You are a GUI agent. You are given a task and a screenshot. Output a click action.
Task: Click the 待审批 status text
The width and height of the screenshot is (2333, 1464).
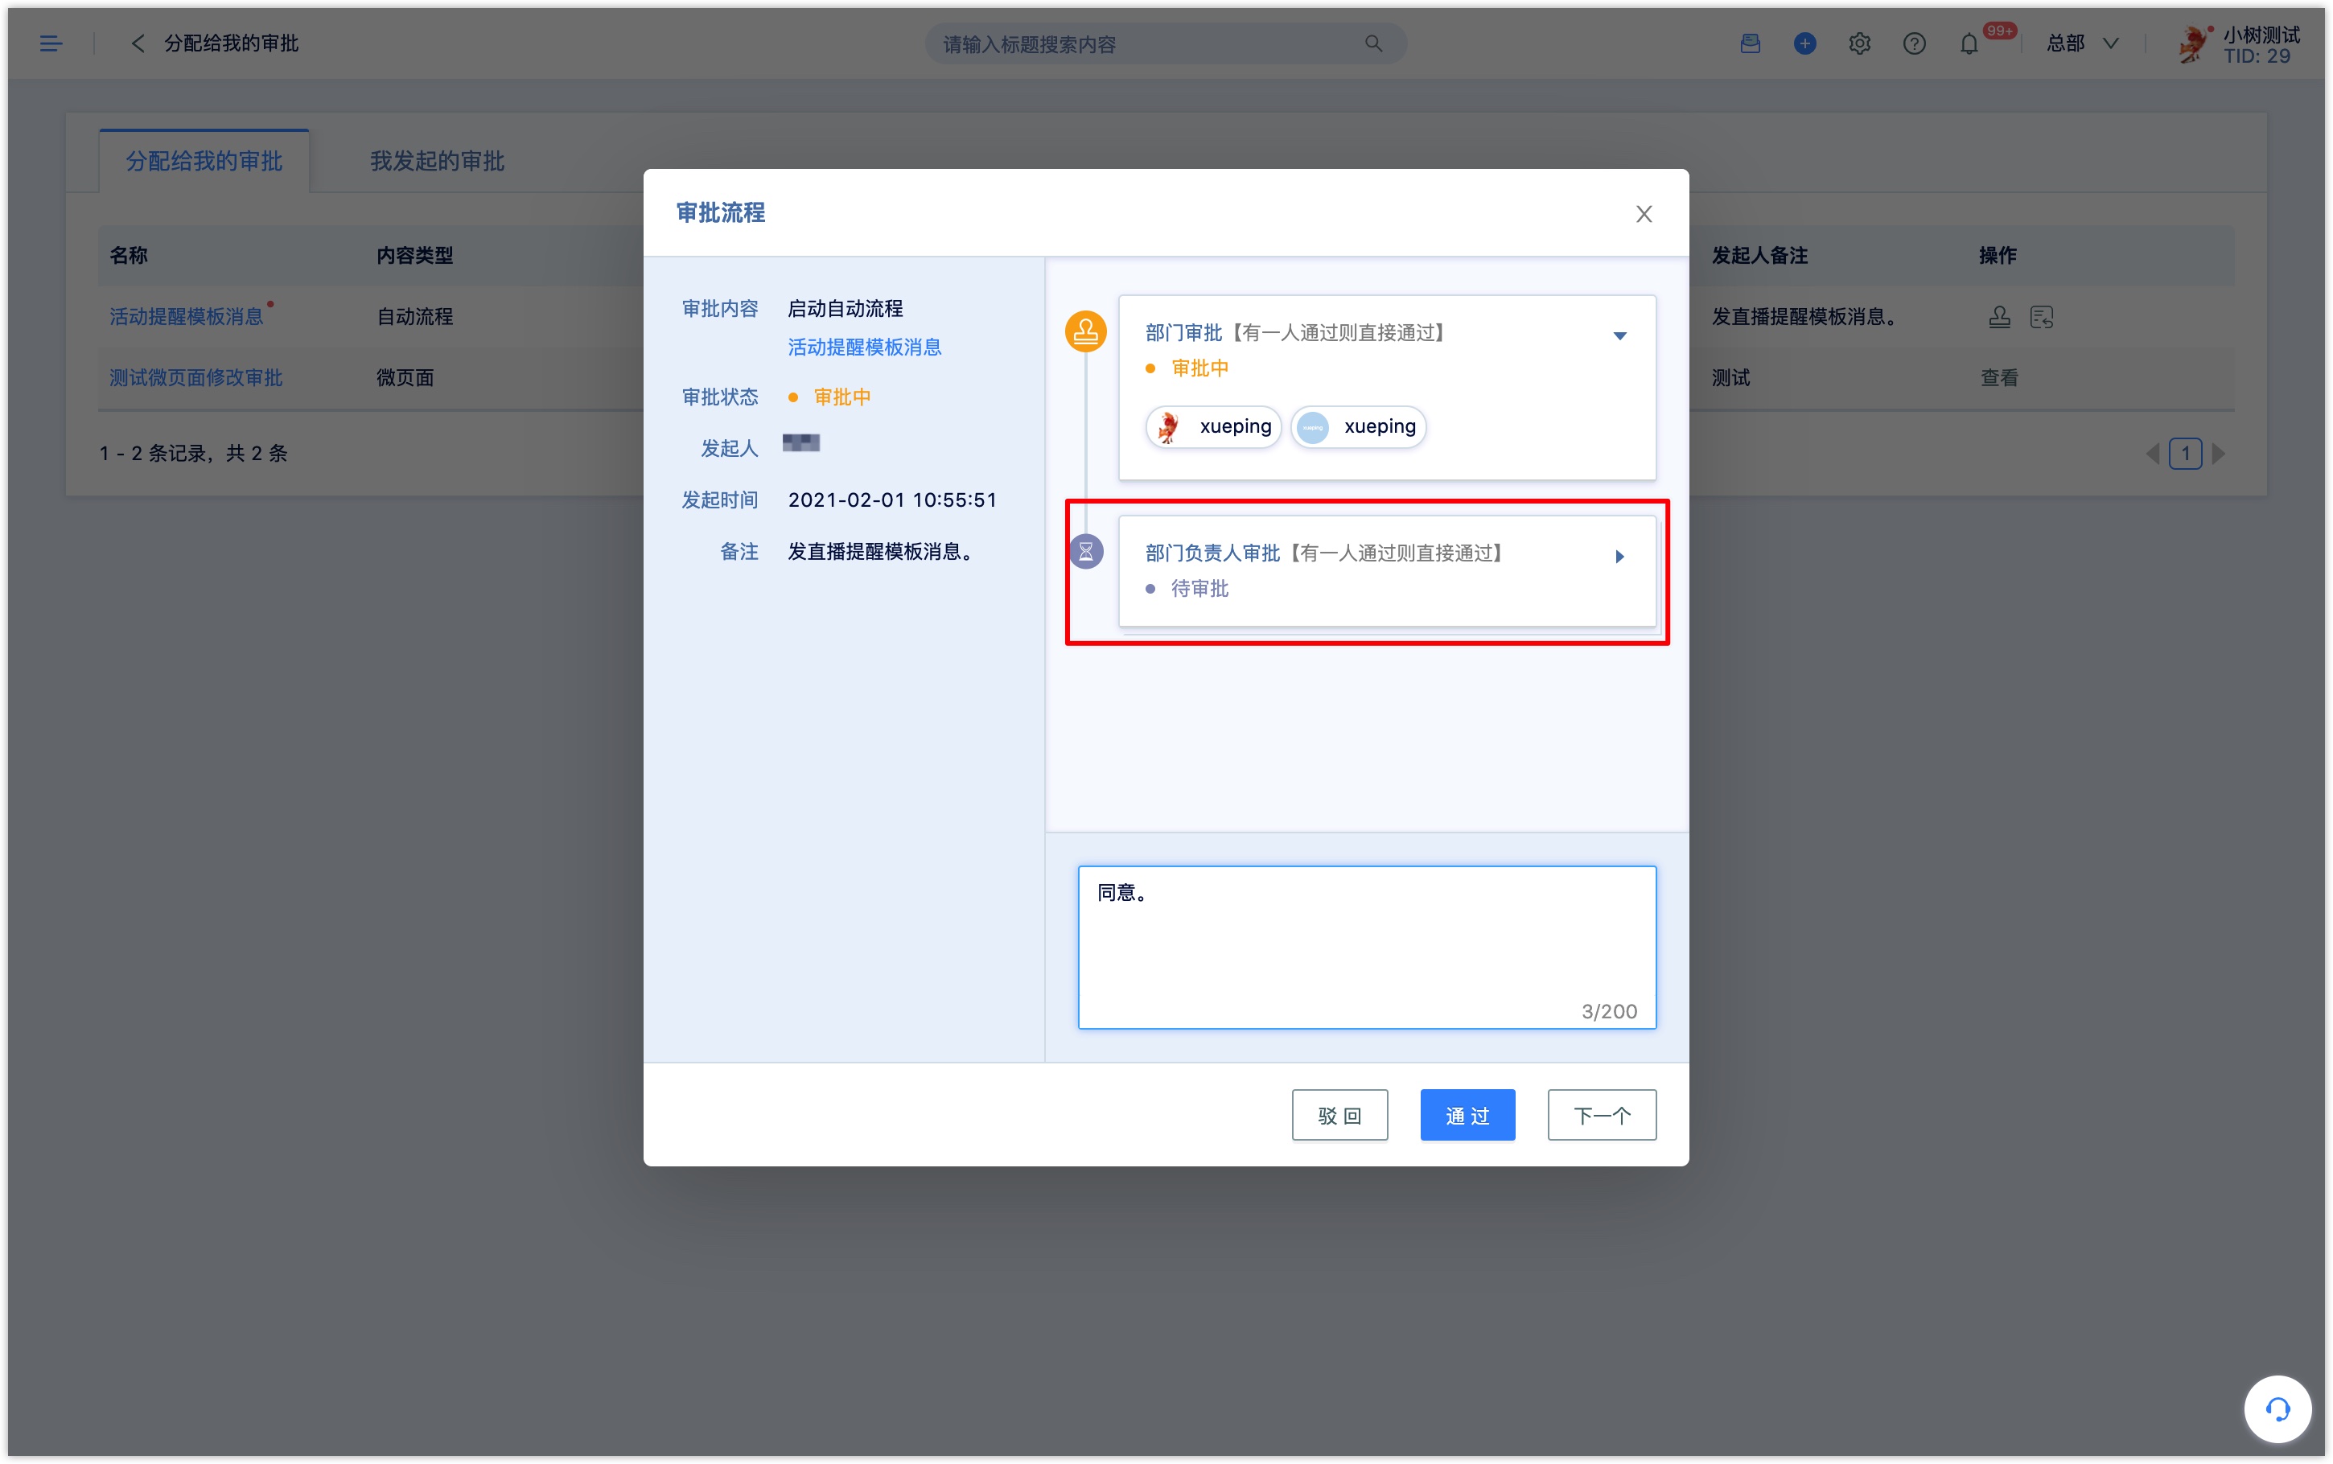[1199, 589]
